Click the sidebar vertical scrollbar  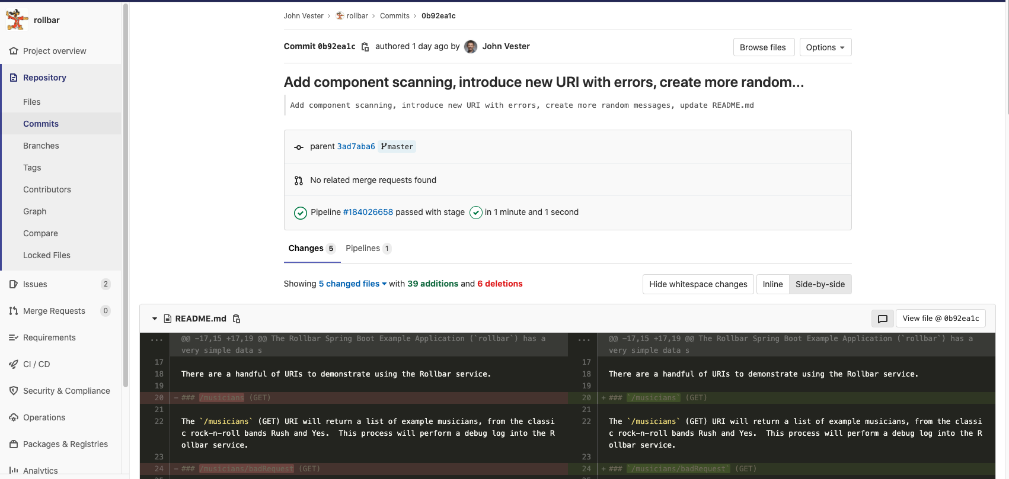click(125, 195)
